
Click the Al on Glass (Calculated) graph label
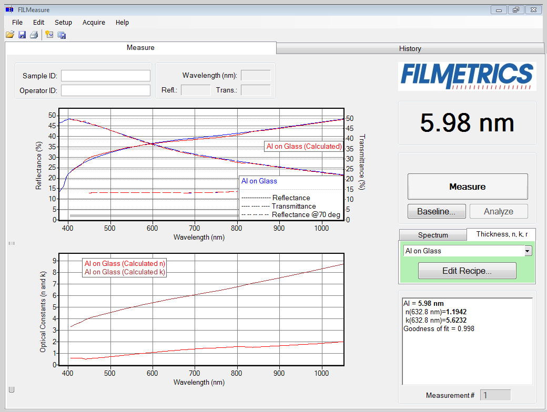point(304,147)
